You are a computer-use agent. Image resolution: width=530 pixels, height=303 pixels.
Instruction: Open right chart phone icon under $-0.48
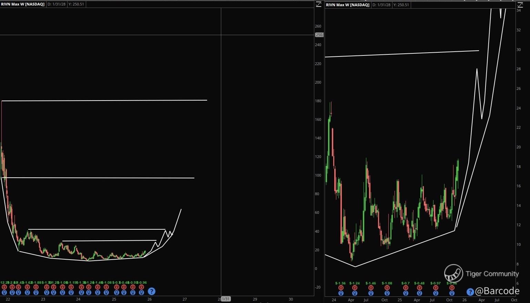click(x=419, y=288)
